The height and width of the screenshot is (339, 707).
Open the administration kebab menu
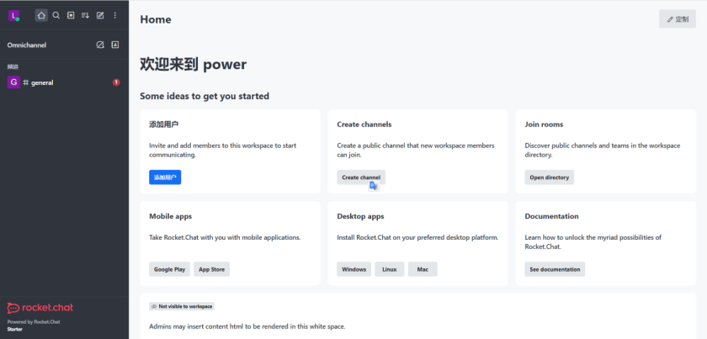point(115,15)
